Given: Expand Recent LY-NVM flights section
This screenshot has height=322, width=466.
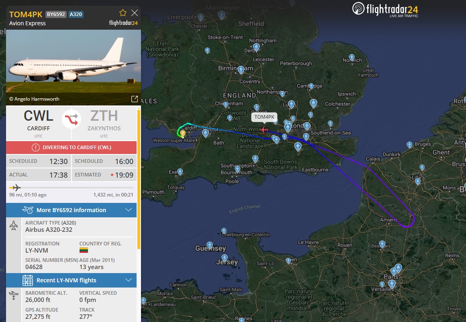Looking at the screenshot, I should (x=72, y=280).
